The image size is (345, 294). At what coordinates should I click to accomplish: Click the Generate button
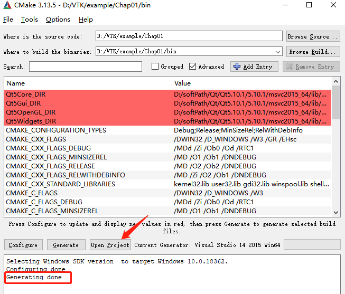click(x=66, y=245)
